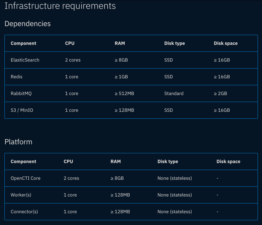This screenshot has height=225, width=262.
Task: Click the "CPU" header in Platform table
Action: [68, 162]
